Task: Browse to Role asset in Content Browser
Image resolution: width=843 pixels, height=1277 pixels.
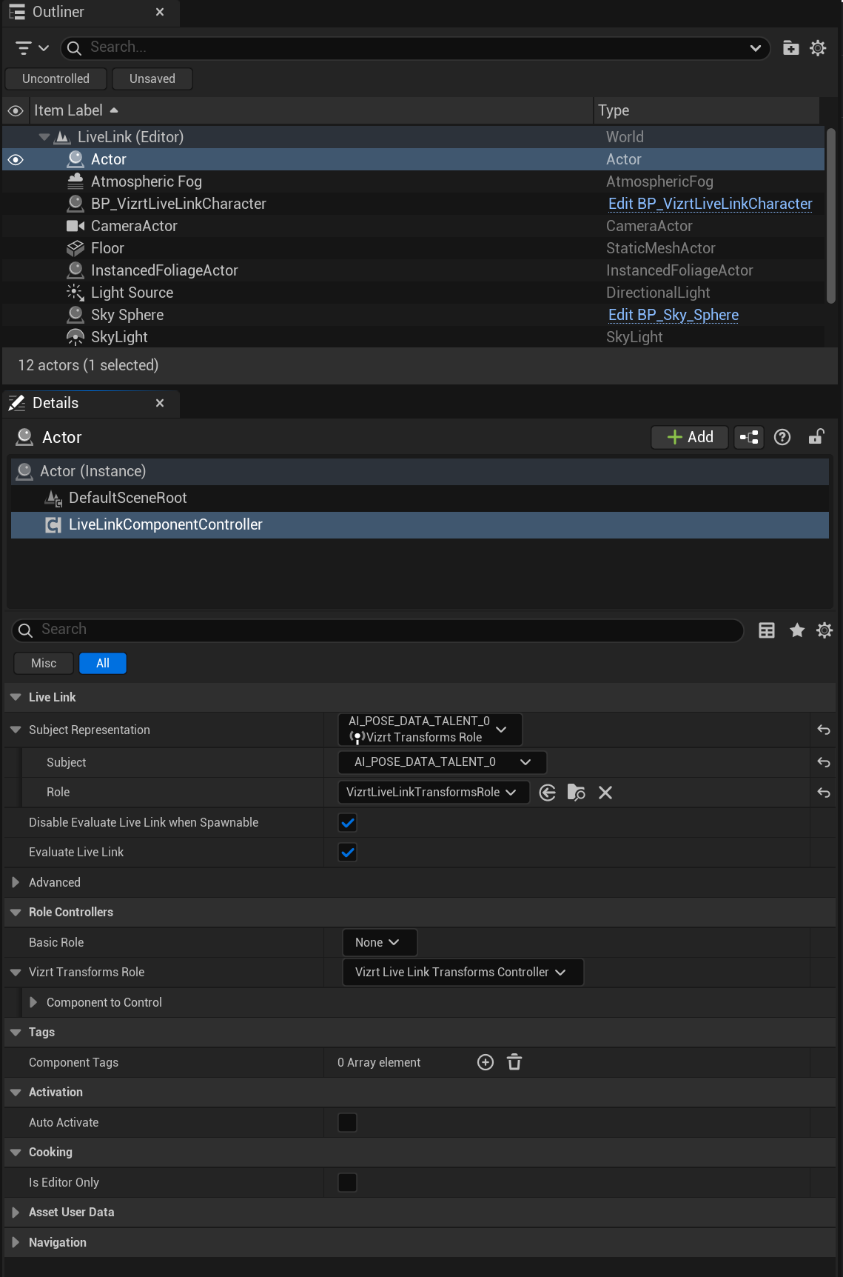Action: point(576,793)
